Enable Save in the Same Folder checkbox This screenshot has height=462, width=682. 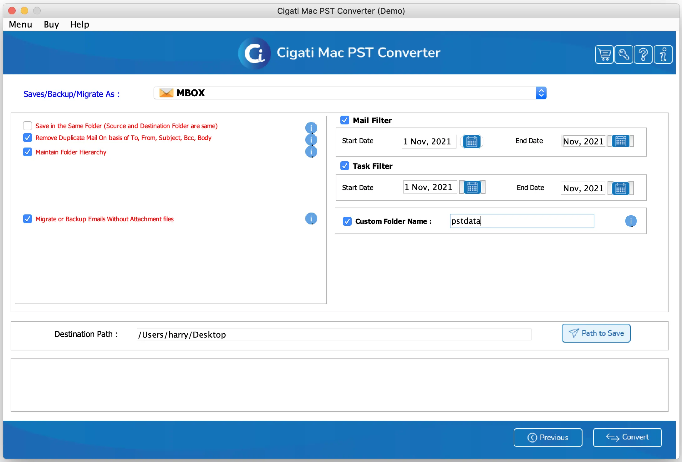(x=28, y=126)
